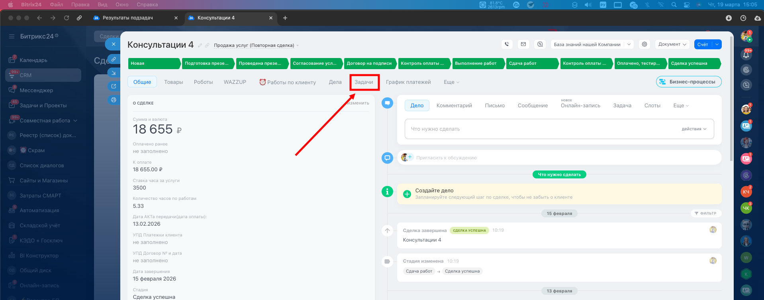
Task: Click the email envelope icon in deal header
Action: pyautogui.click(x=523, y=45)
